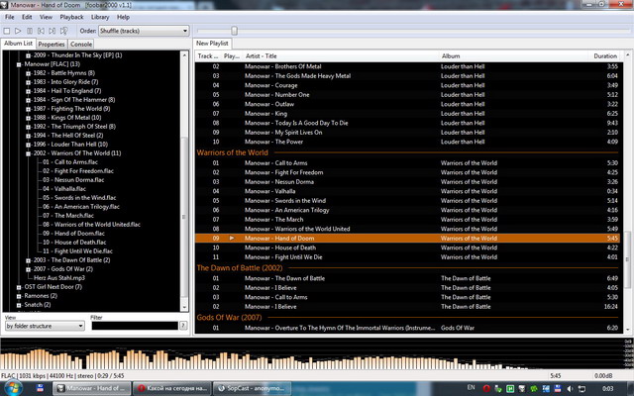Image resolution: width=634 pixels, height=396 pixels.
Task: Open the Help menu
Action: click(123, 17)
